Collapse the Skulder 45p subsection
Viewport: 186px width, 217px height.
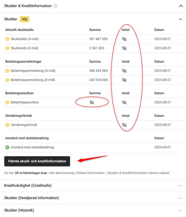pyautogui.click(x=180, y=19)
